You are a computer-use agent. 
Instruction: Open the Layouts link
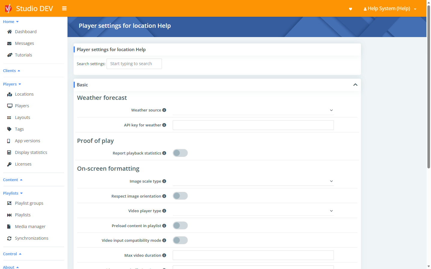(22, 117)
